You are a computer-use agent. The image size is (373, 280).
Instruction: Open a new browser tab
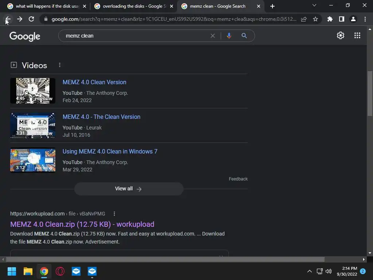272,6
